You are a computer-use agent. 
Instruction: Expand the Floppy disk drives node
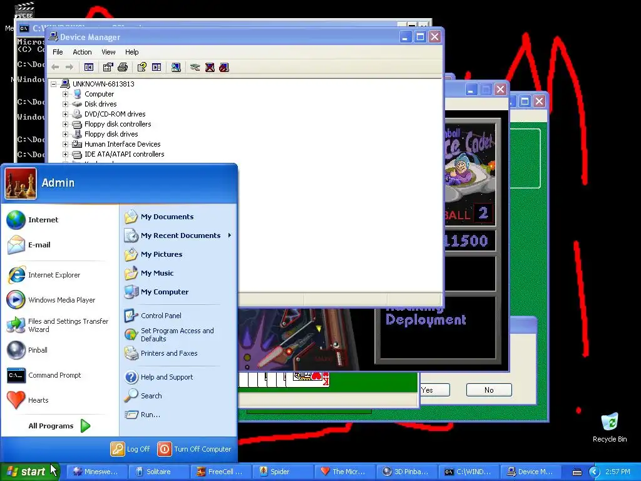pyautogui.click(x=65, y=134)
